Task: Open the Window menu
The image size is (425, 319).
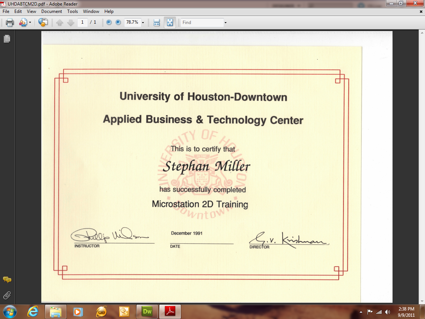Action: pyautogui.click(x=91, y=11)
